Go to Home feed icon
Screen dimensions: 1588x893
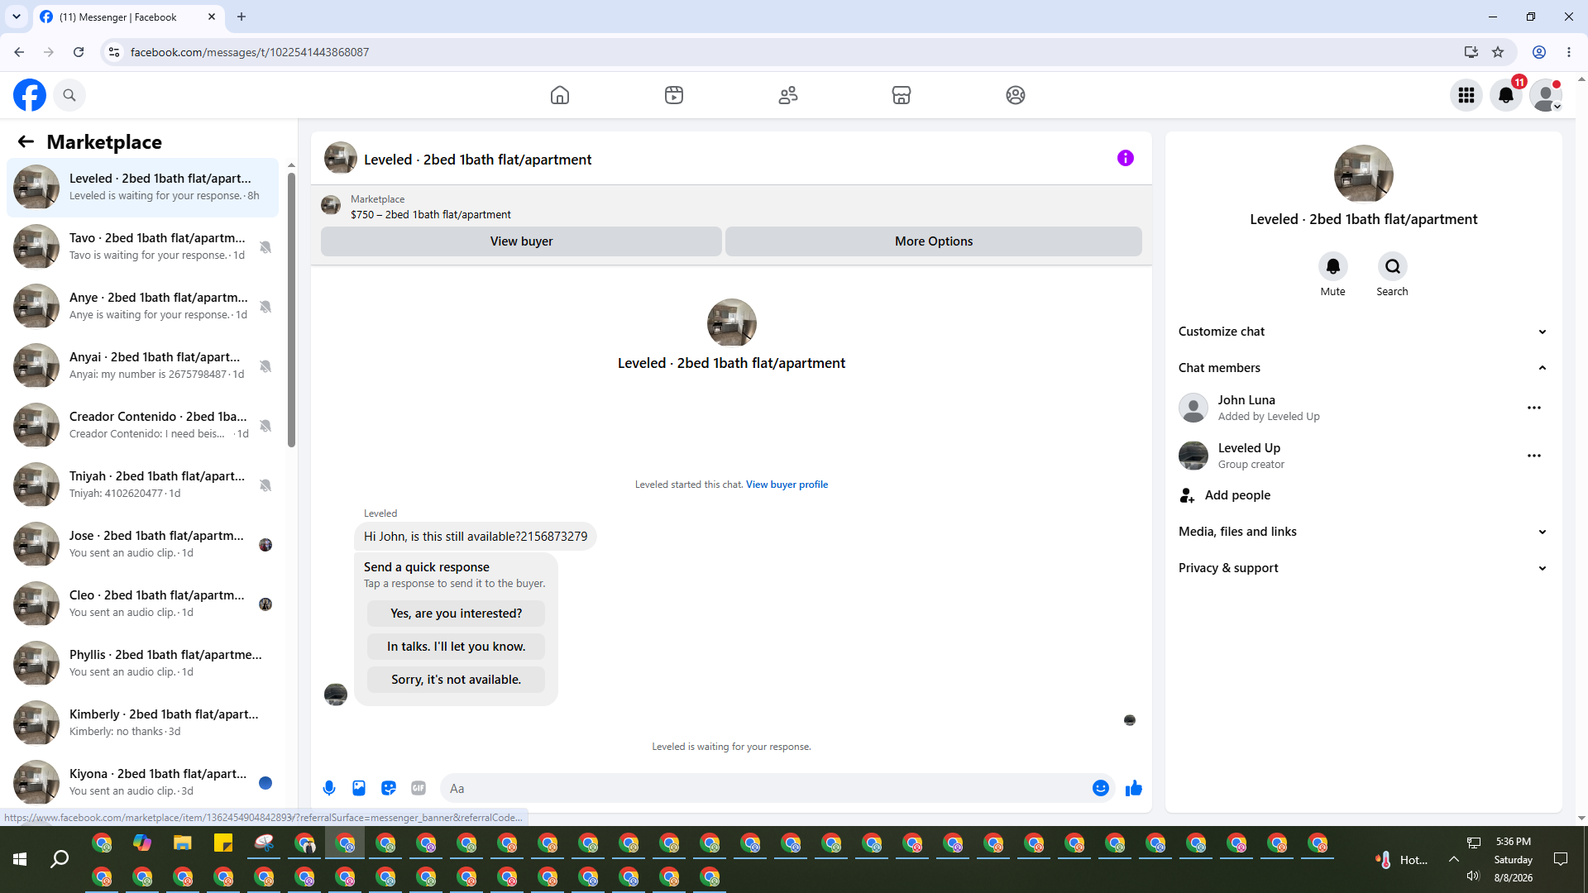[x=560, y=95]
